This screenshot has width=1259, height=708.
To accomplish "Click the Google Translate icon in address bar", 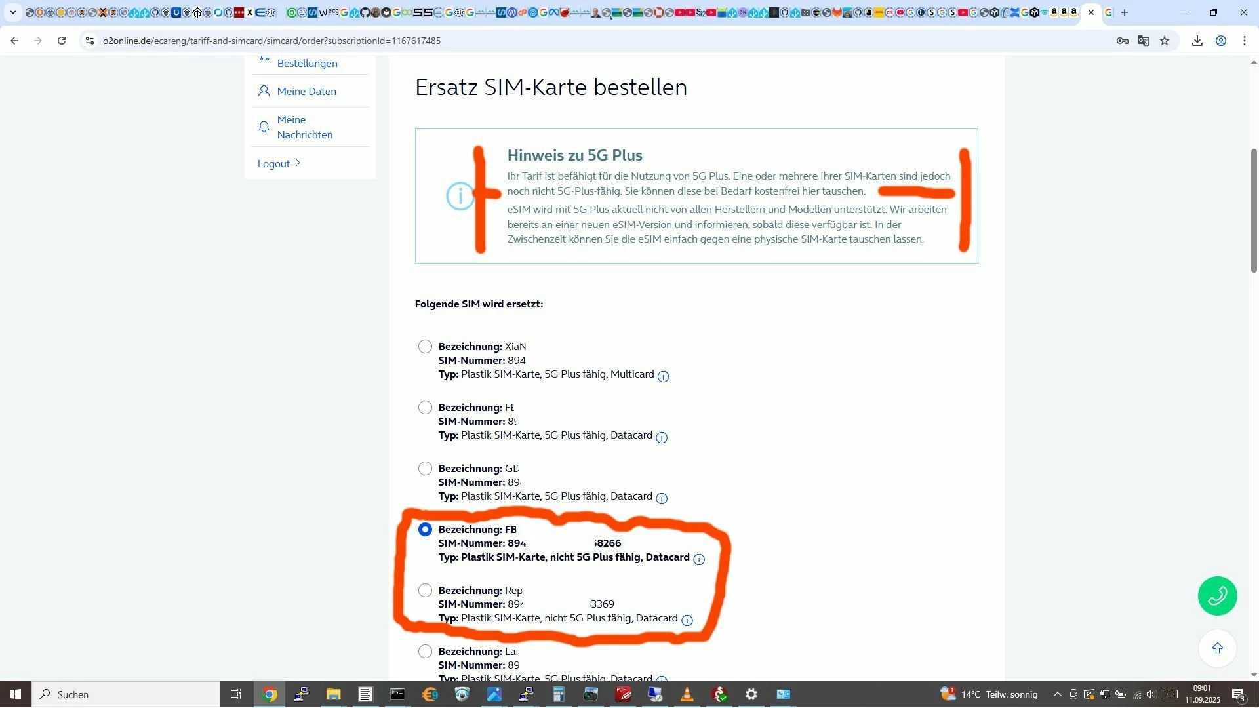I will coord(1144,41).
